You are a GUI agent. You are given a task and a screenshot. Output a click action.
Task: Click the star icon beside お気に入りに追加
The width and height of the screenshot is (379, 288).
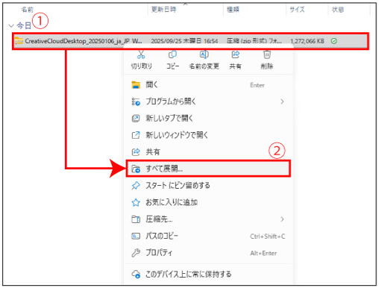tap(136, 202)
